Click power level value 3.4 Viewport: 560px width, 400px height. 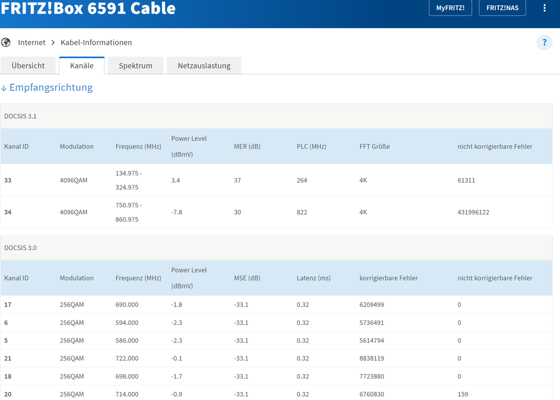pyautogui.click(x=175, y=180)
